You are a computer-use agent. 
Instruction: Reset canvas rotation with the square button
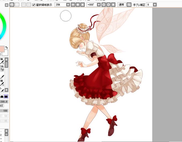click(113, 5)
